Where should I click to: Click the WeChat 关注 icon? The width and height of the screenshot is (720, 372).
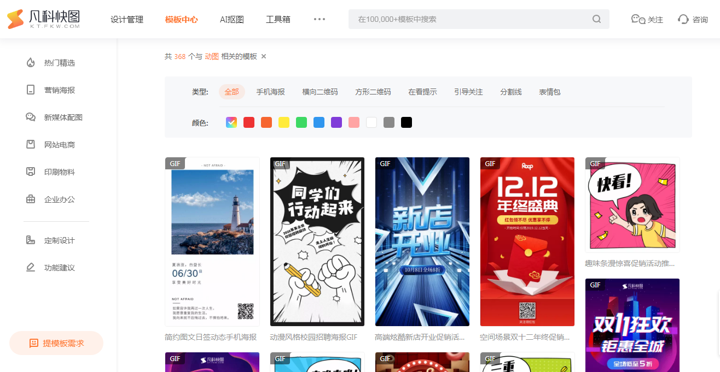point(638,19)
